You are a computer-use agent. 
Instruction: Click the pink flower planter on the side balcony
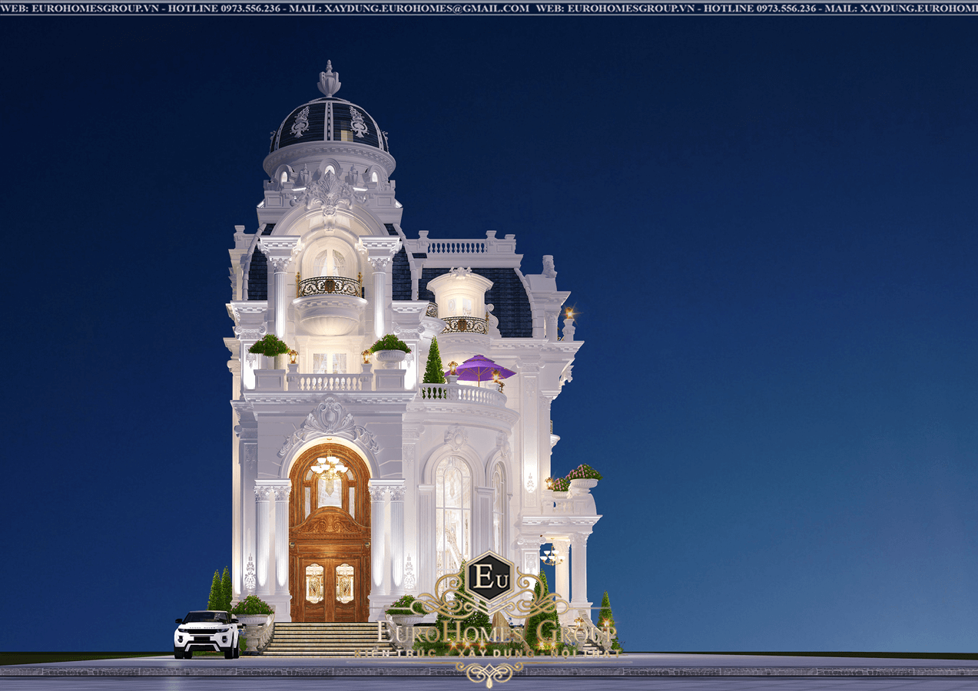[x=582, y=474]
